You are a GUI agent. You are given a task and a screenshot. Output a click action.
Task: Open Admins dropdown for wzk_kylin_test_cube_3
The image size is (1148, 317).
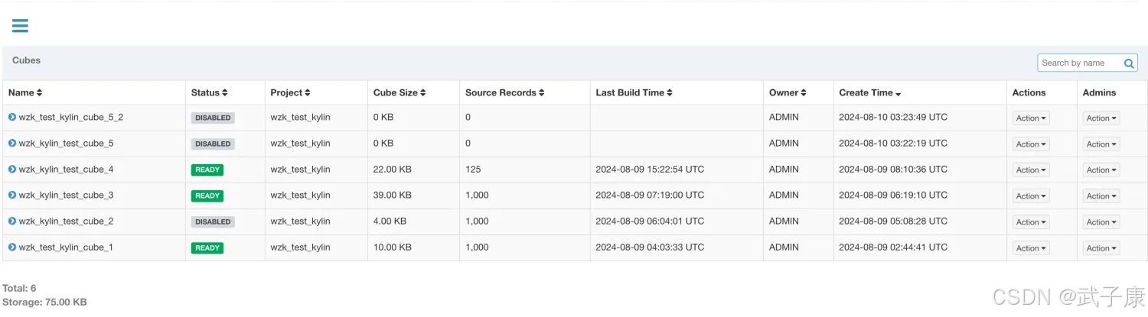pos(1101,196)
